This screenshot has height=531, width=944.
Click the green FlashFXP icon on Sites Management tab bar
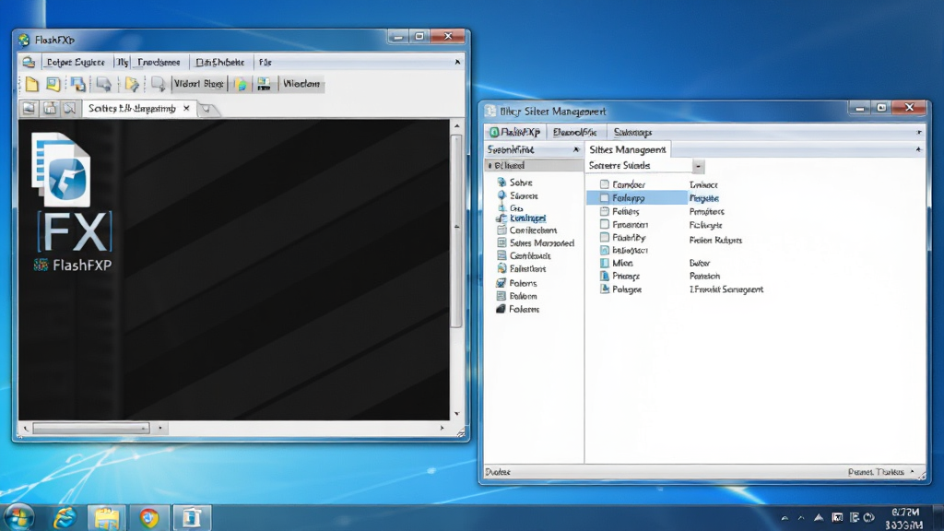tap(494, 132)
